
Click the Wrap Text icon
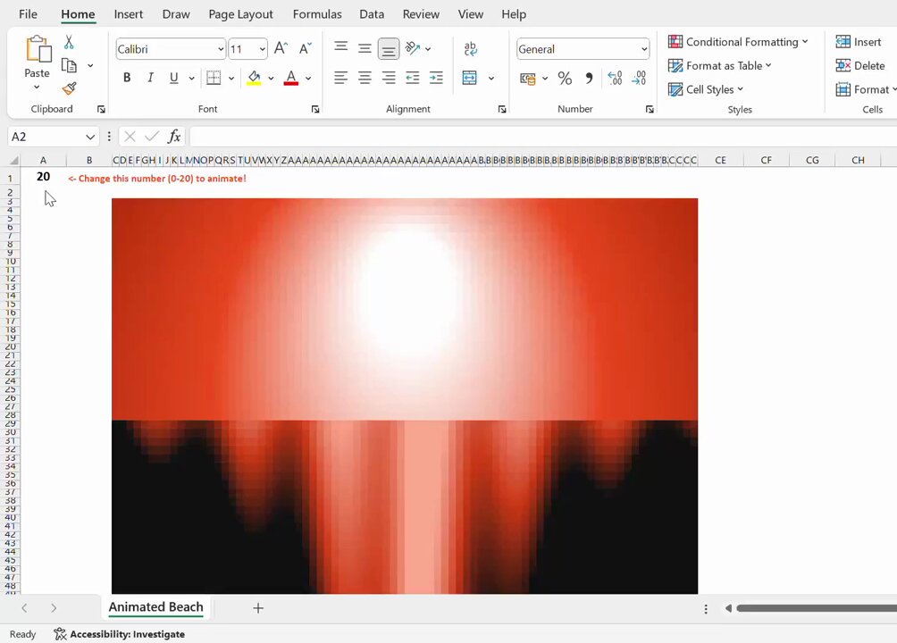click(x=470, y=48)
